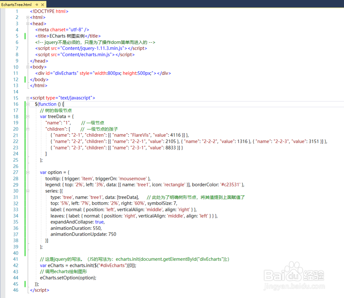Click the animationDurationUpdate: 750 setting
This screenshot has width=344, height=298.
[83, 234]
